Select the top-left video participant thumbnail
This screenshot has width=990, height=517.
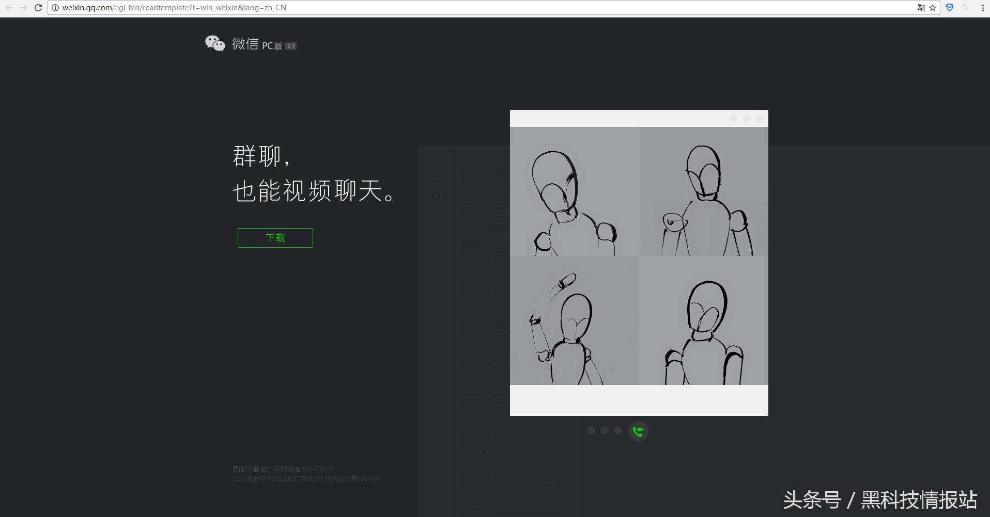[x=575, y=191]
